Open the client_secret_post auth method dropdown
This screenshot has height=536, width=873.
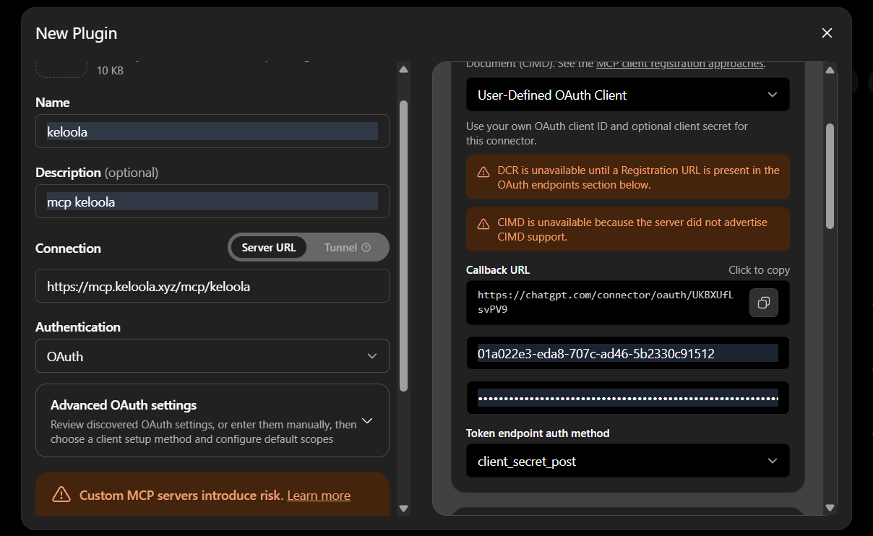[x=628, y=461]
